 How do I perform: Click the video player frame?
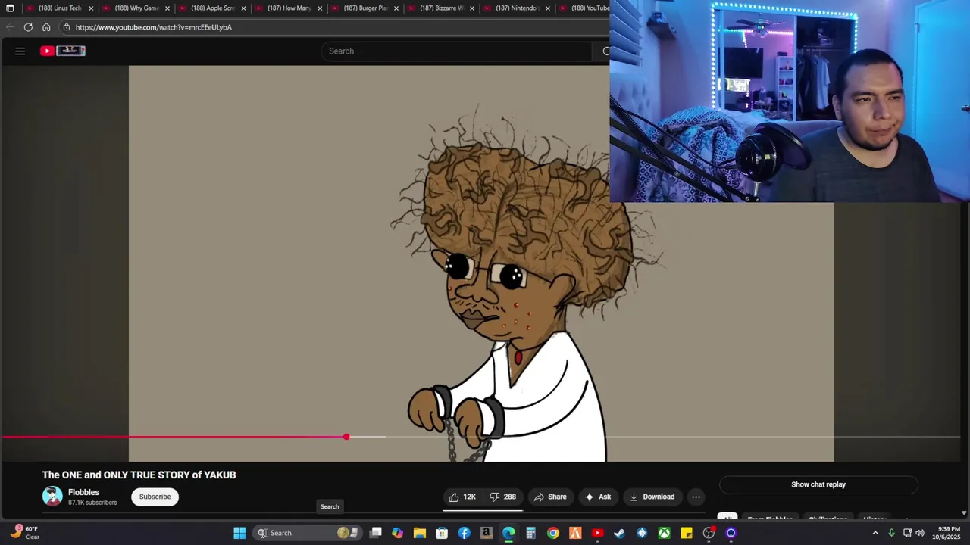point(481,263)
